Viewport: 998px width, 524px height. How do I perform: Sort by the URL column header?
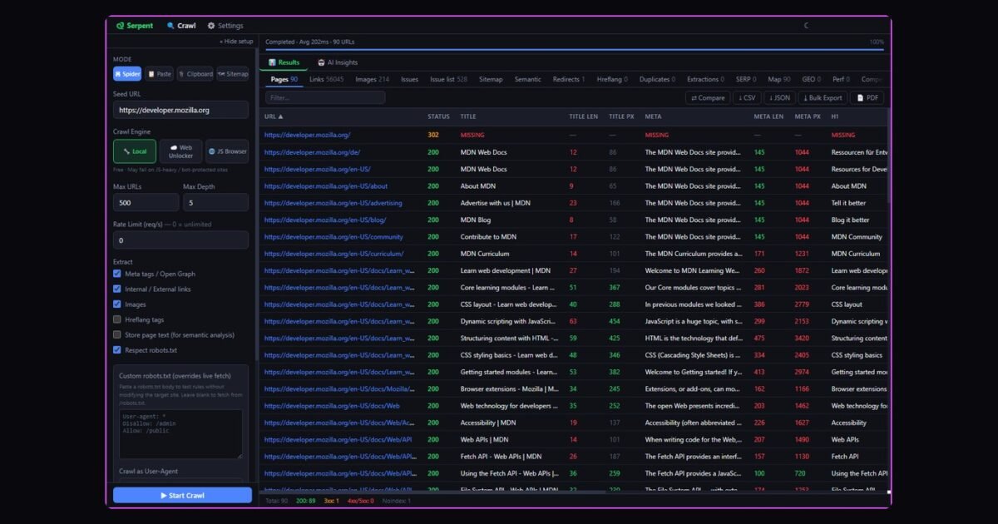(274, 116)
